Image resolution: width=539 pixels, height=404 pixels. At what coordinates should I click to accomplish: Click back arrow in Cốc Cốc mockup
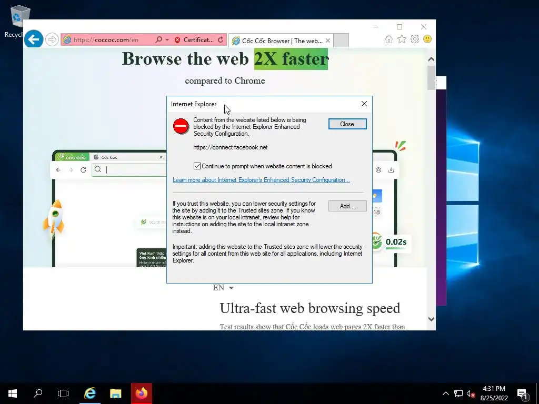(58, 170)
